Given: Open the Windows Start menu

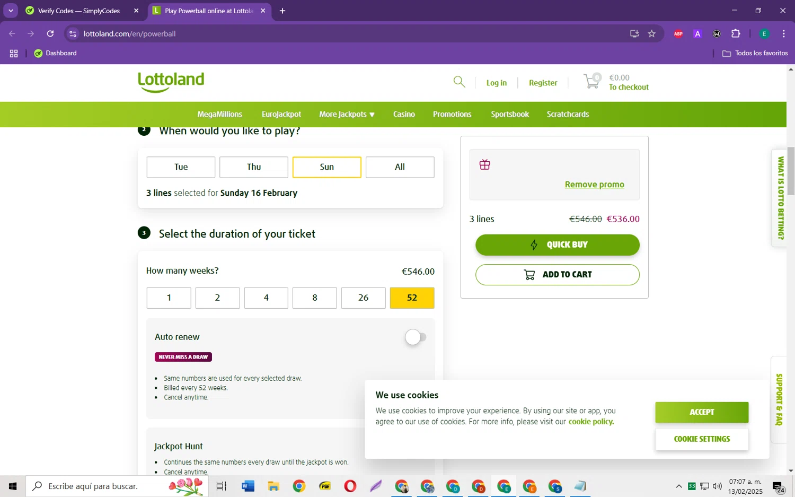Looking at the screenshot, I should click(x=13, y=486).
